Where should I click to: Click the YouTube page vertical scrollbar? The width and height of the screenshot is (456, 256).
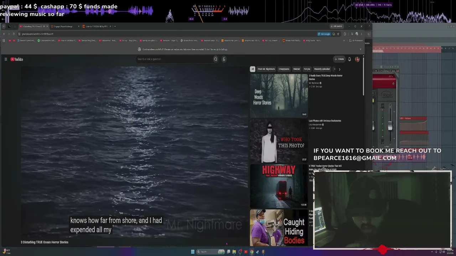point(363,76)
